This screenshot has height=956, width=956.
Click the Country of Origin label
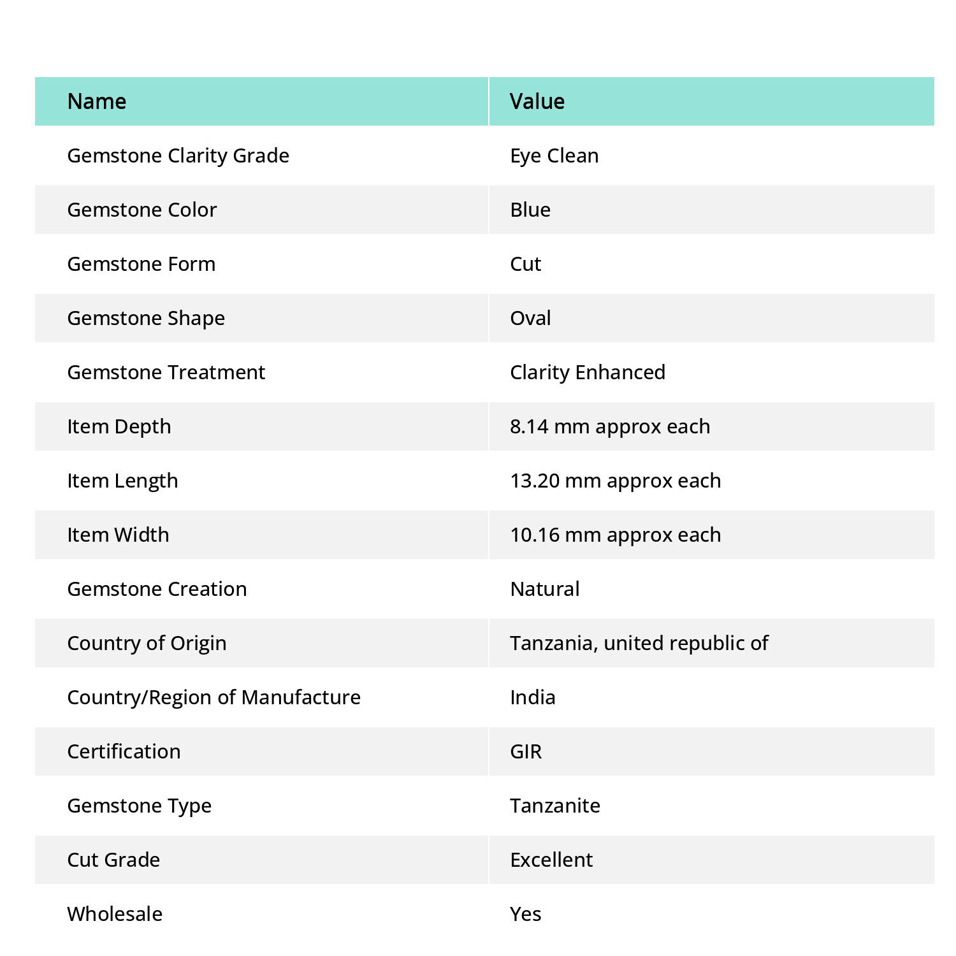point(147,643)
